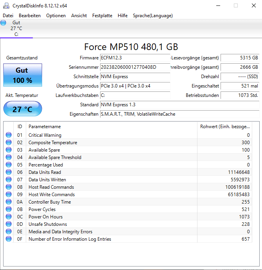The image size is (262, 270).
Task: Click status circle of Controller Busy Time row
Action: (9, 202)
